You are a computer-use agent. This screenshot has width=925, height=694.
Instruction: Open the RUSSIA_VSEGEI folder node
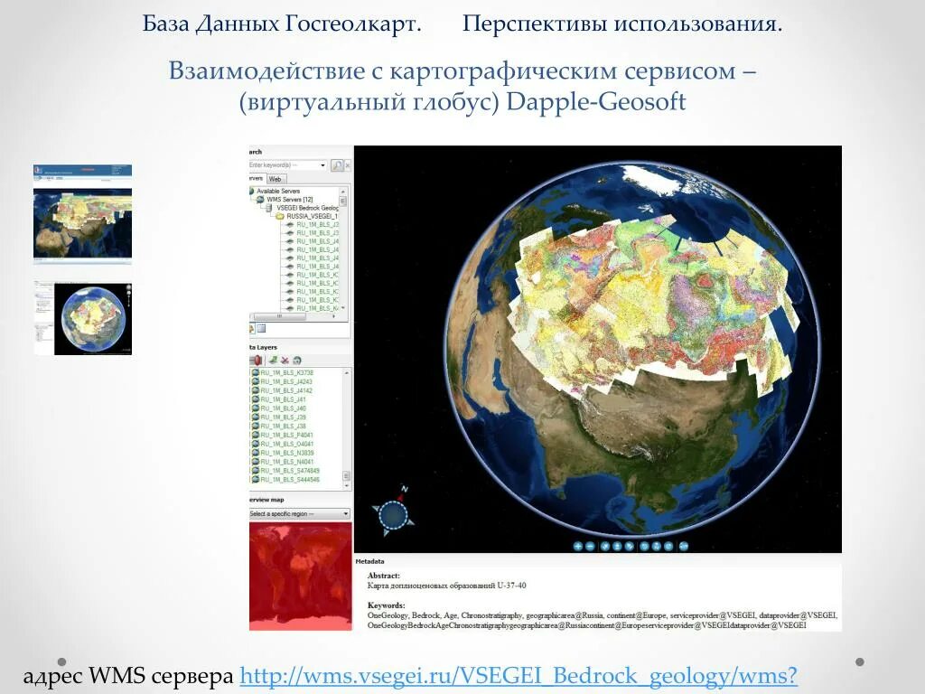pyautogui.click(x=312, y=216)
